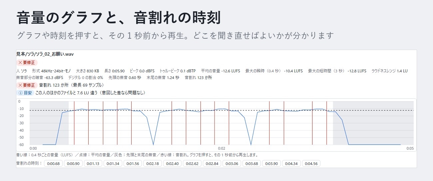This screenshot has height=181, width=433.
Task: Play from clipping time 0:02.84
Action: click(212, 163)
